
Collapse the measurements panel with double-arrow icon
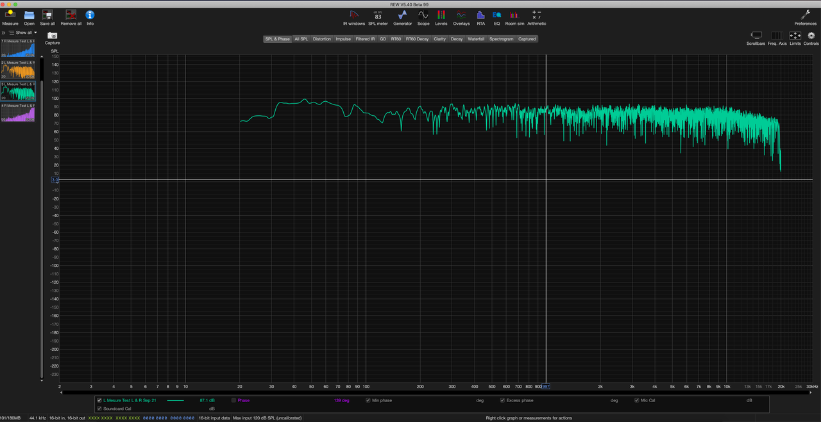pos(3,33)
